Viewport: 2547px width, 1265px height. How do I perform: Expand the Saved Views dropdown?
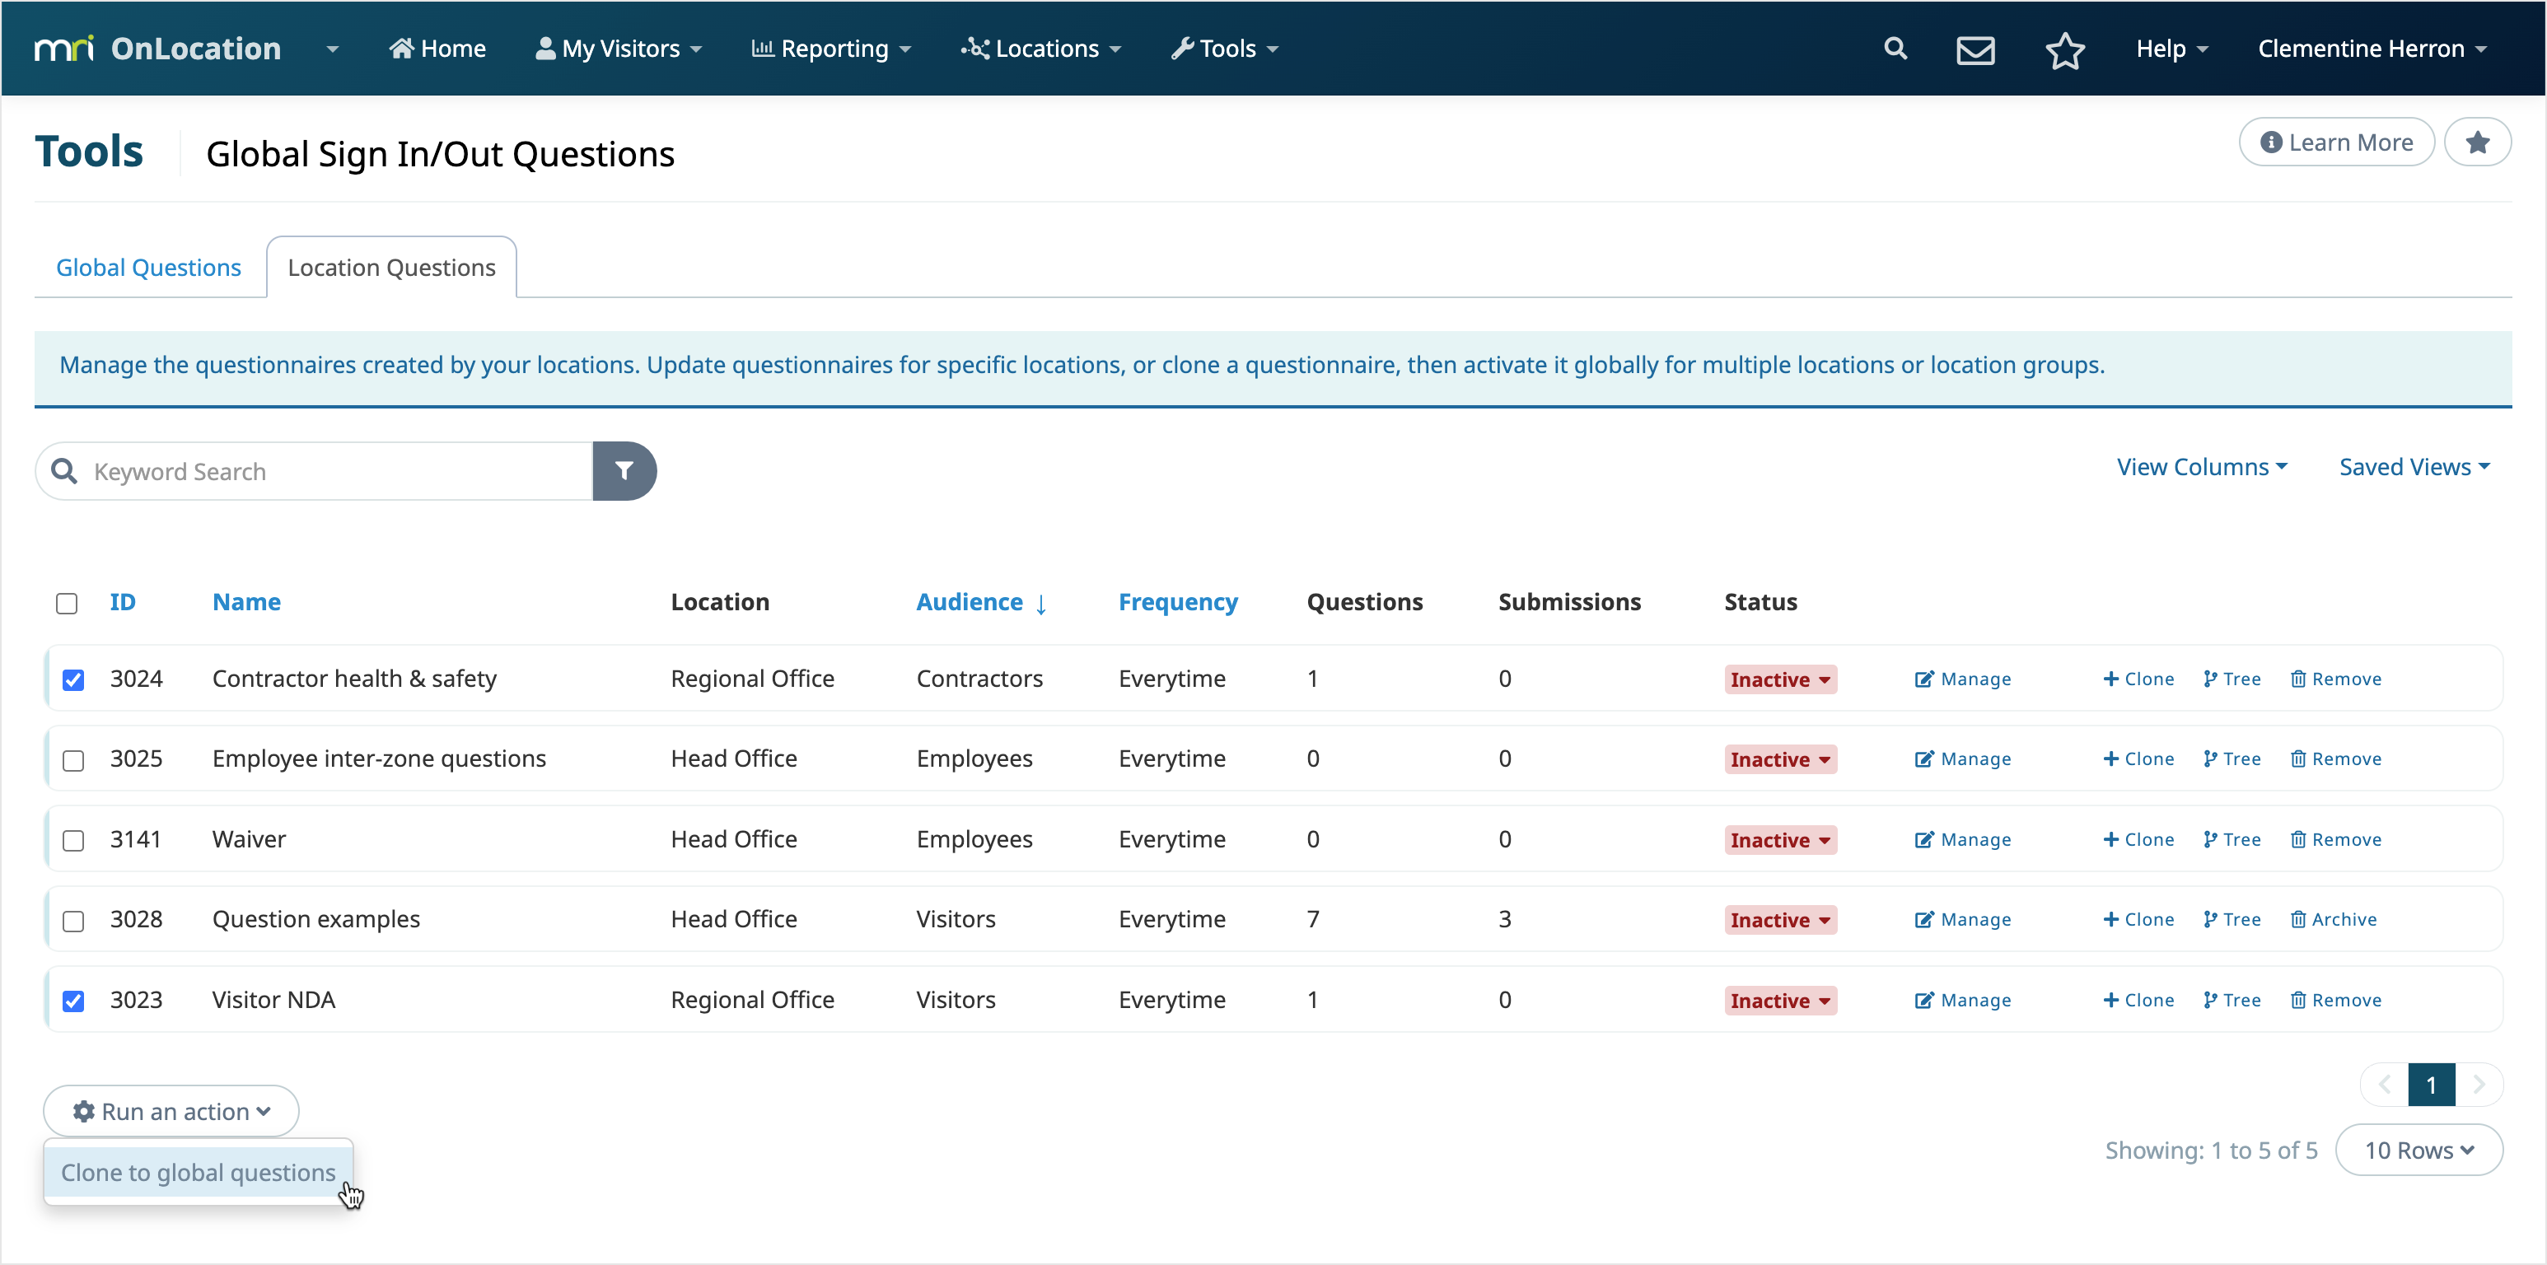pos(2414,466)
